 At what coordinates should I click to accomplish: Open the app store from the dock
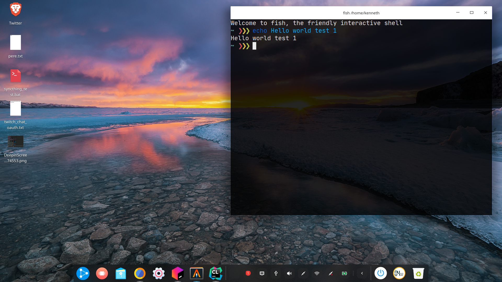pyautogui.click(x=121, y=273)
